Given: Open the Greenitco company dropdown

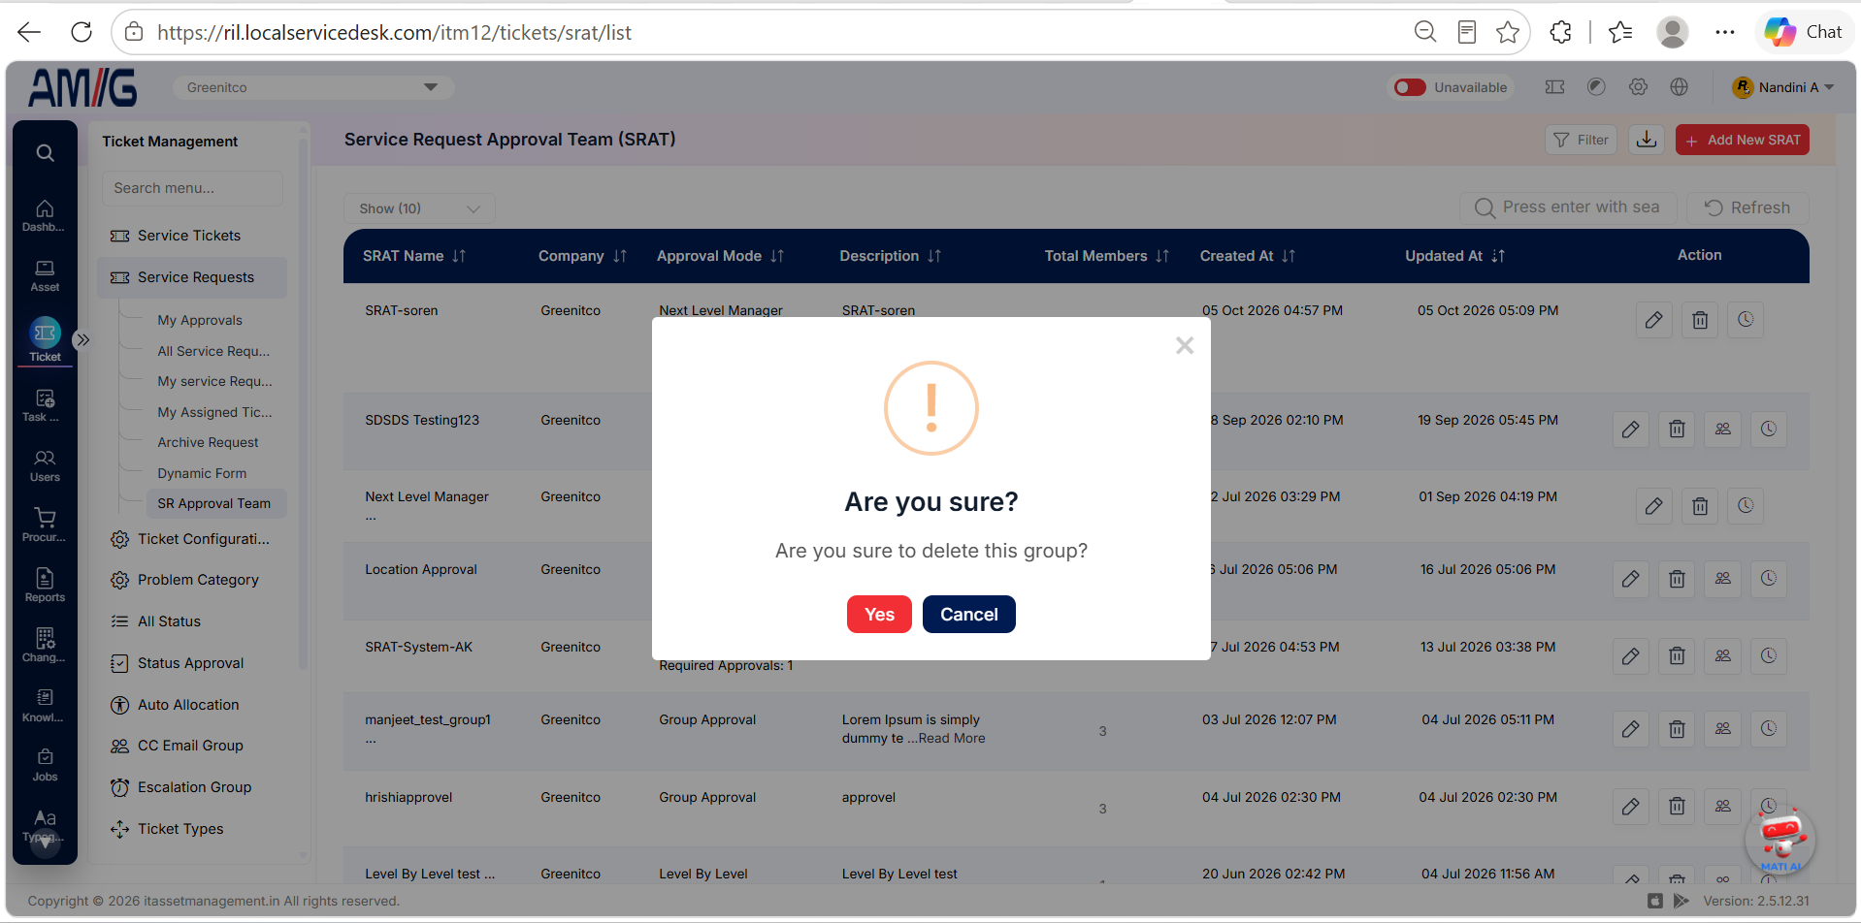Looking at the screenshot, I should pos(313,87).
